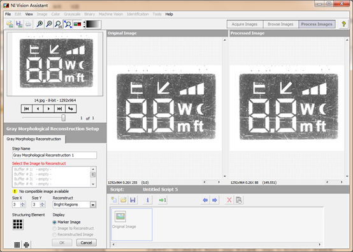Click the yellow warning no compatible image icon
This screenshot has width=353, height=252.
click(15, 191)
